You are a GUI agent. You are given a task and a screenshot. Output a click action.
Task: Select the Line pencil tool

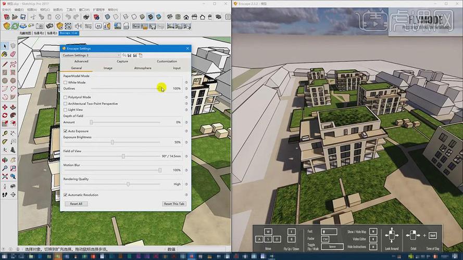coord(5,64)
